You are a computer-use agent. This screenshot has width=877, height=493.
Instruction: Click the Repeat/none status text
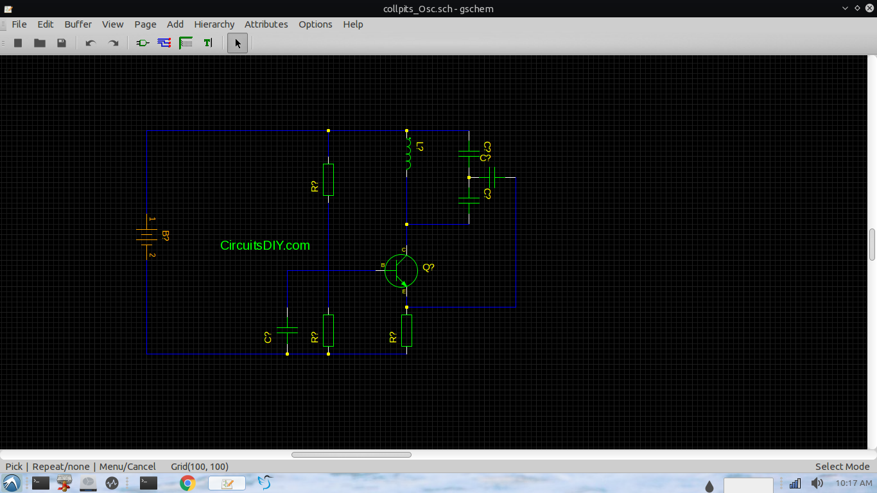click(61, 467)
